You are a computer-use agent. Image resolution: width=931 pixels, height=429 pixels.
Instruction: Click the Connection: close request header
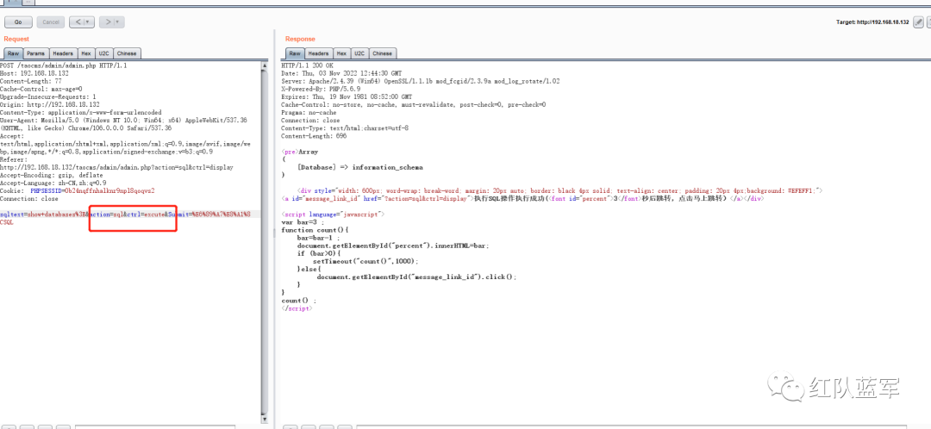pos(29,198)
